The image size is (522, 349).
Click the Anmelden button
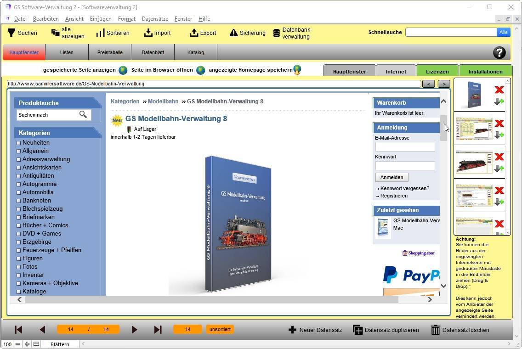pyautogui.click(x=391, y=177)
